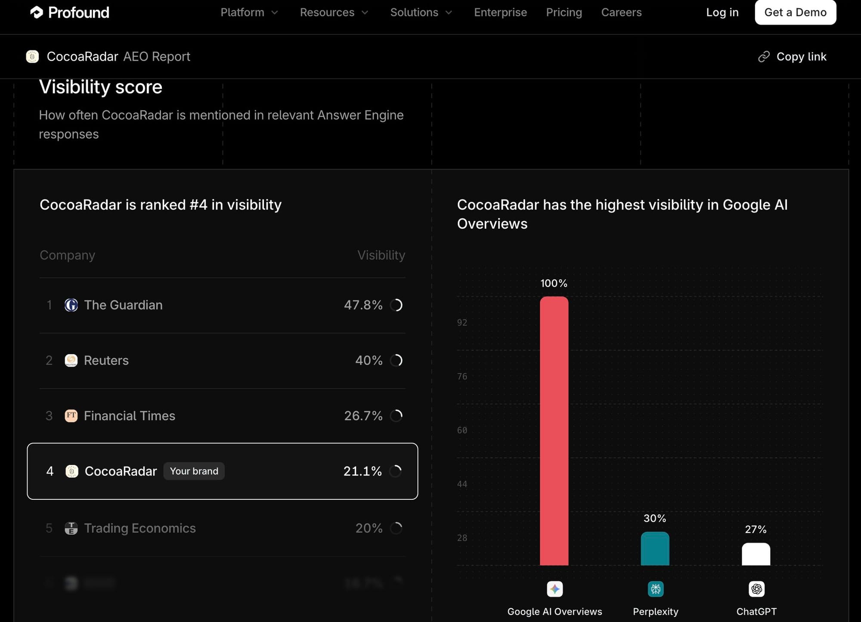
Task: Click the Financial Times FT icon
Action: tap(71, 416)
